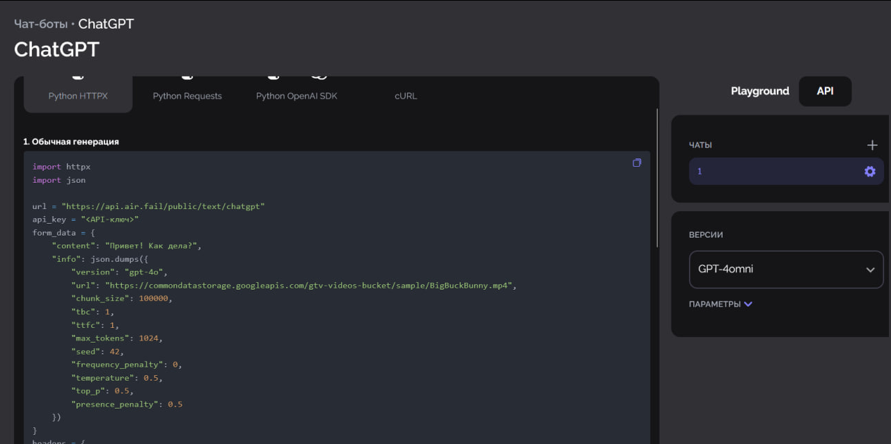Click the "presence_penalty" line in code
The width and height of the screenshot is (891, 444).
(x=127, y=404)
